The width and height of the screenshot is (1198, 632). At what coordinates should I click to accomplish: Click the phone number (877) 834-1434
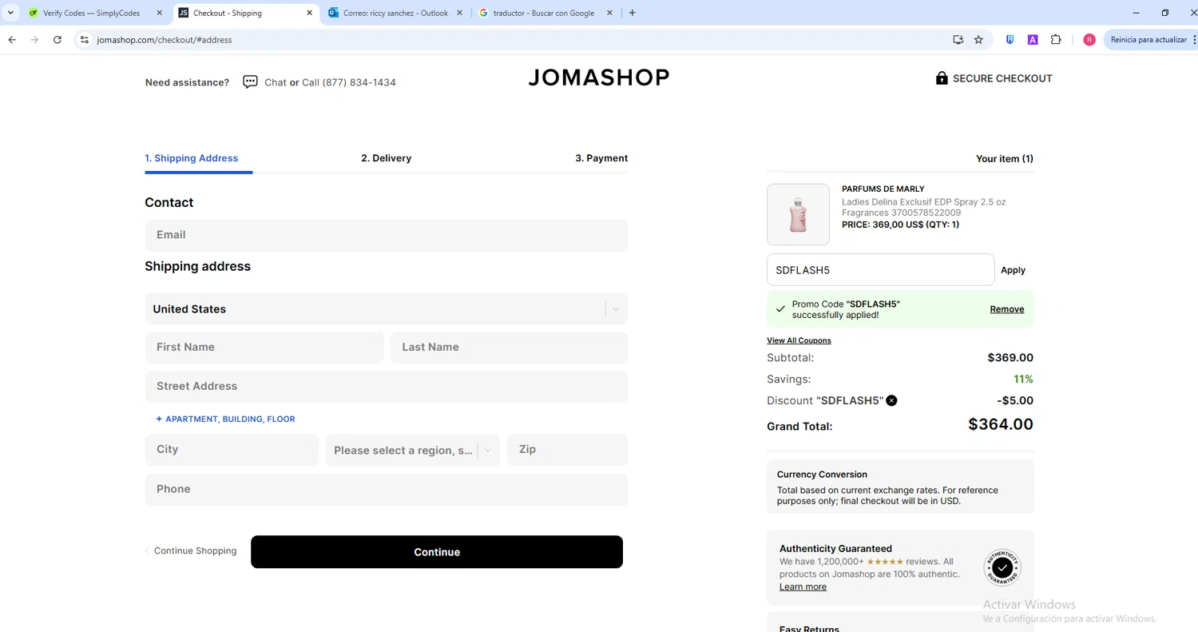tap(359, 82)
